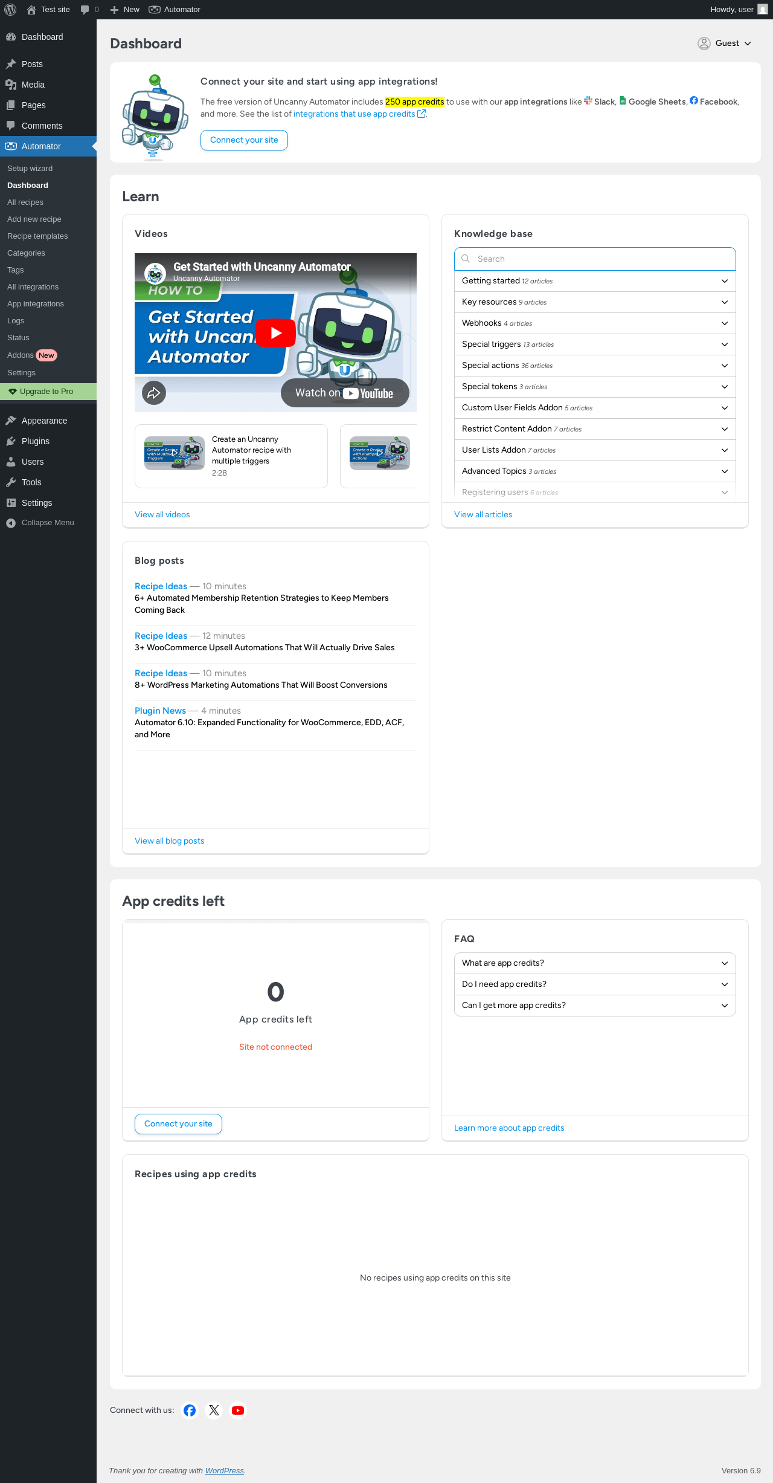This screenshot has width=773, height=1483.
Task: Click Connect your site under App credits left
Action: 178,1124
